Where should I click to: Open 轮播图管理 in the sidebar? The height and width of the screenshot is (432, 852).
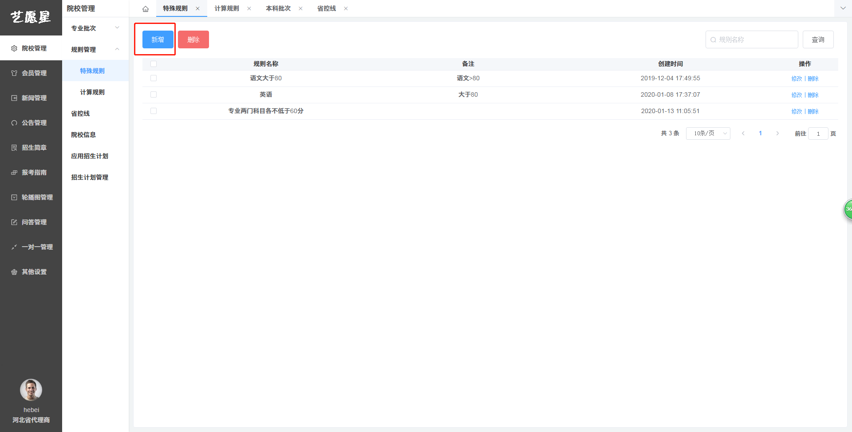coord(31,197)
